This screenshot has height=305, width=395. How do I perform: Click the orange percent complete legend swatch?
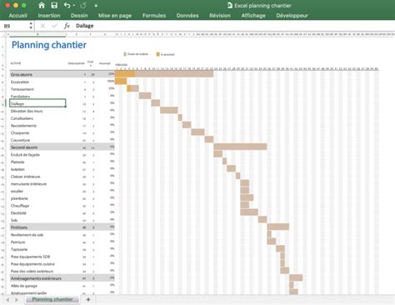click(x=157, y=54)
